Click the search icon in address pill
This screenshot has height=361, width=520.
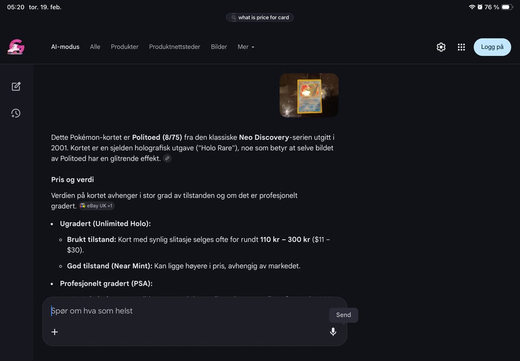pos(233,17)
